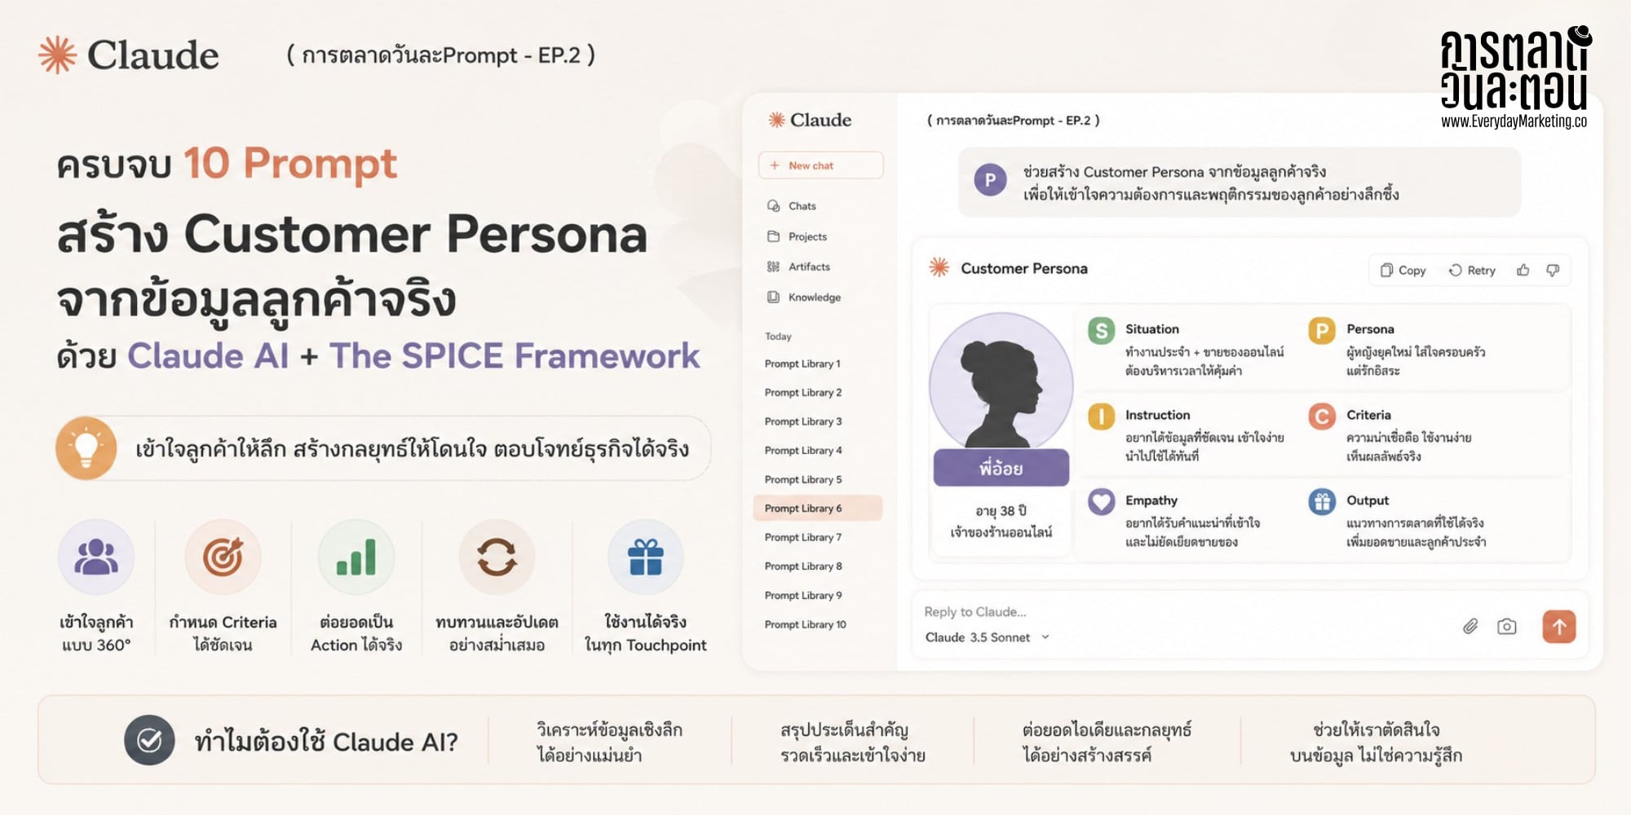Screen dimensions: 1631x815
Task: Click the camera screenshot icon
Action: pos(1507,627)
